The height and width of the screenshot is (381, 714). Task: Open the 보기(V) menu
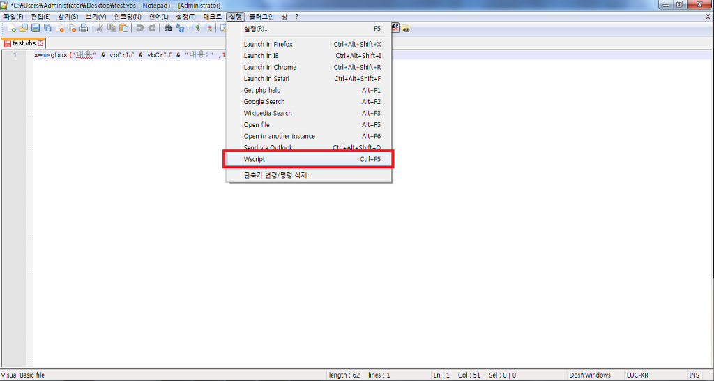point(96,17)
